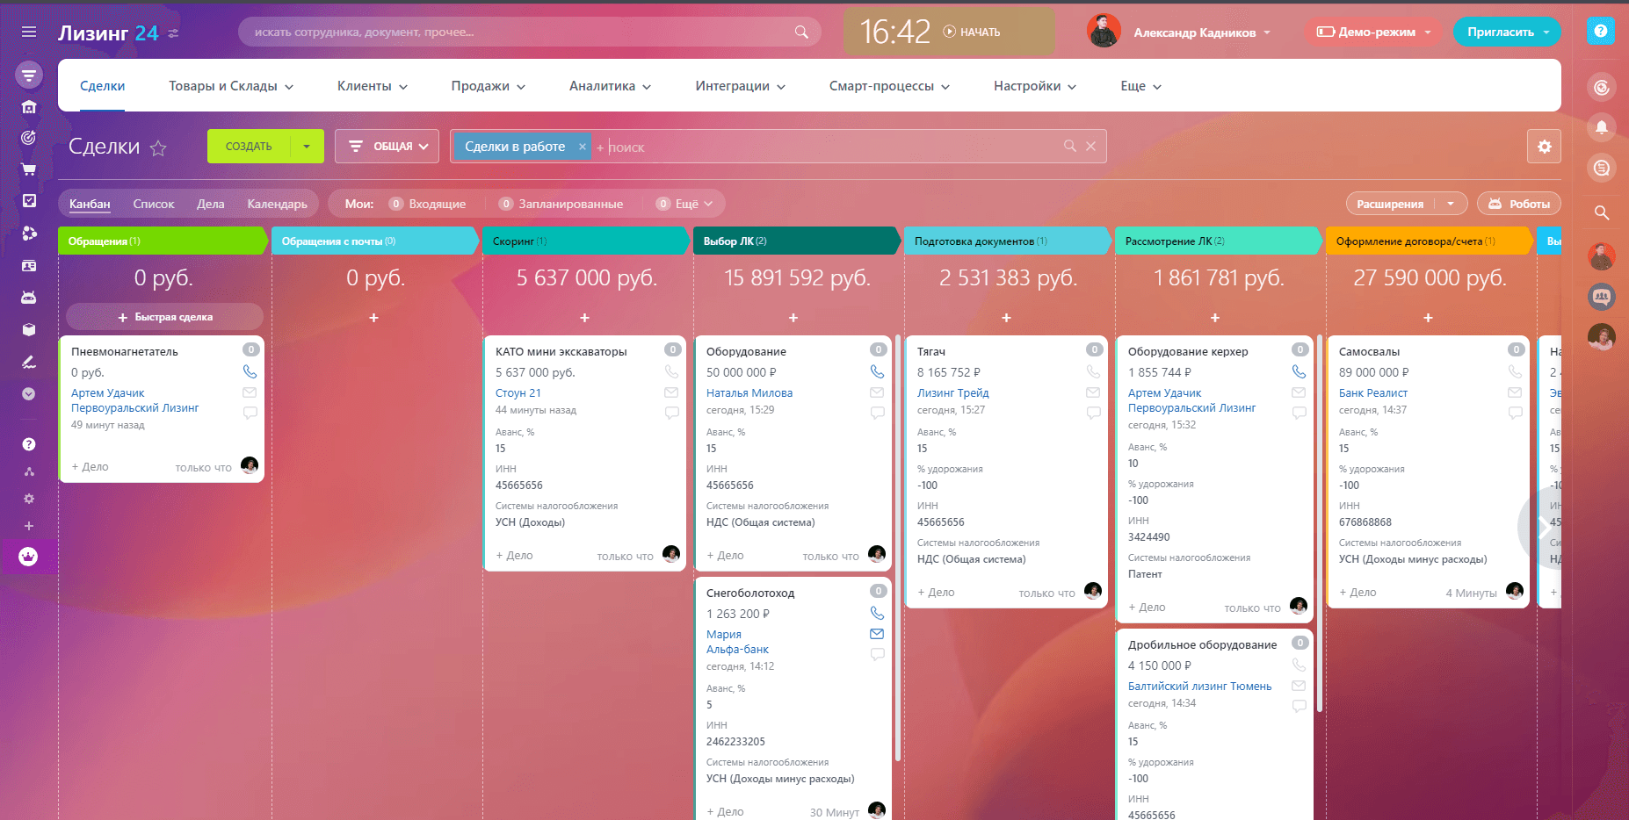The image size is (1629, 820).
Task: Click the search magnifier in right sidebar
Action: pos(1602,212)
